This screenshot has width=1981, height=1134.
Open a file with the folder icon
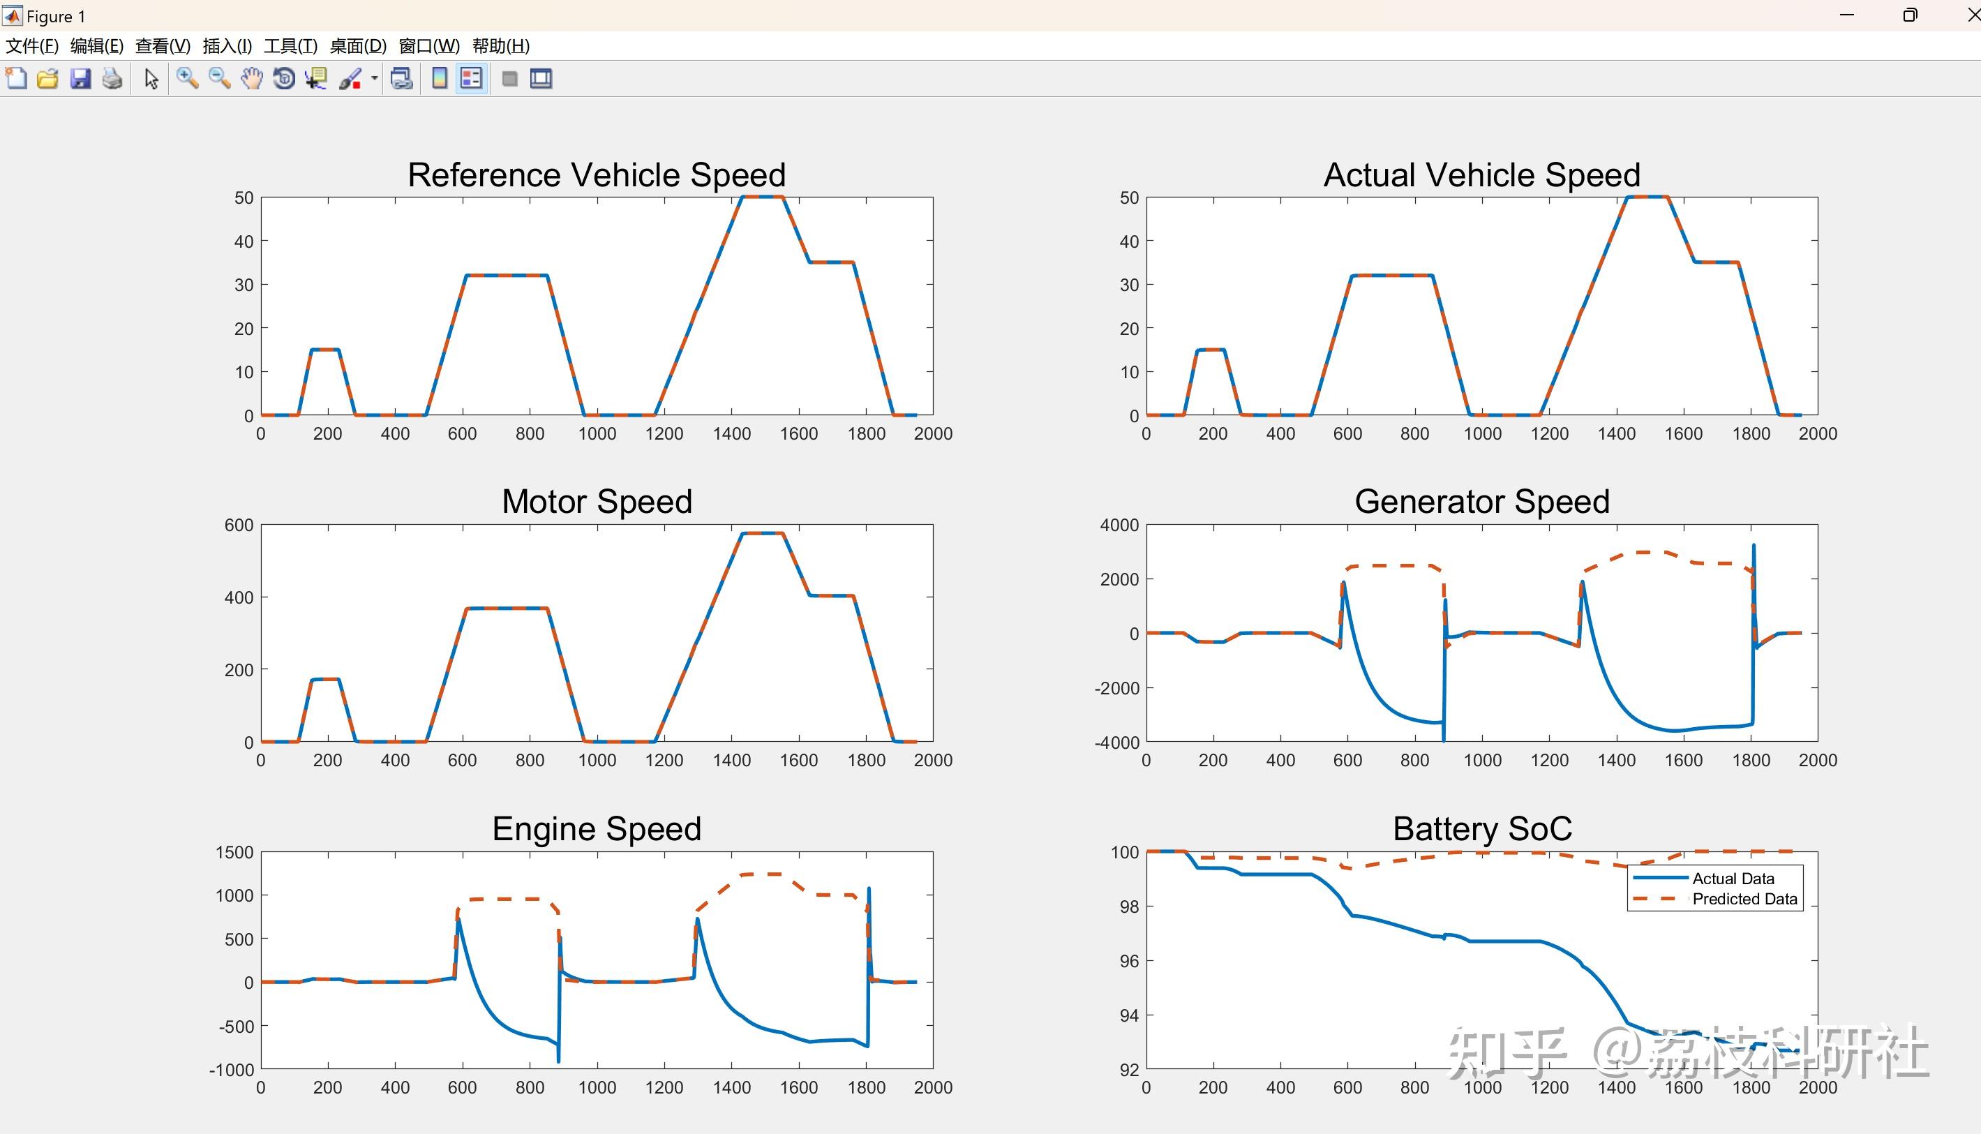point(47,79)
